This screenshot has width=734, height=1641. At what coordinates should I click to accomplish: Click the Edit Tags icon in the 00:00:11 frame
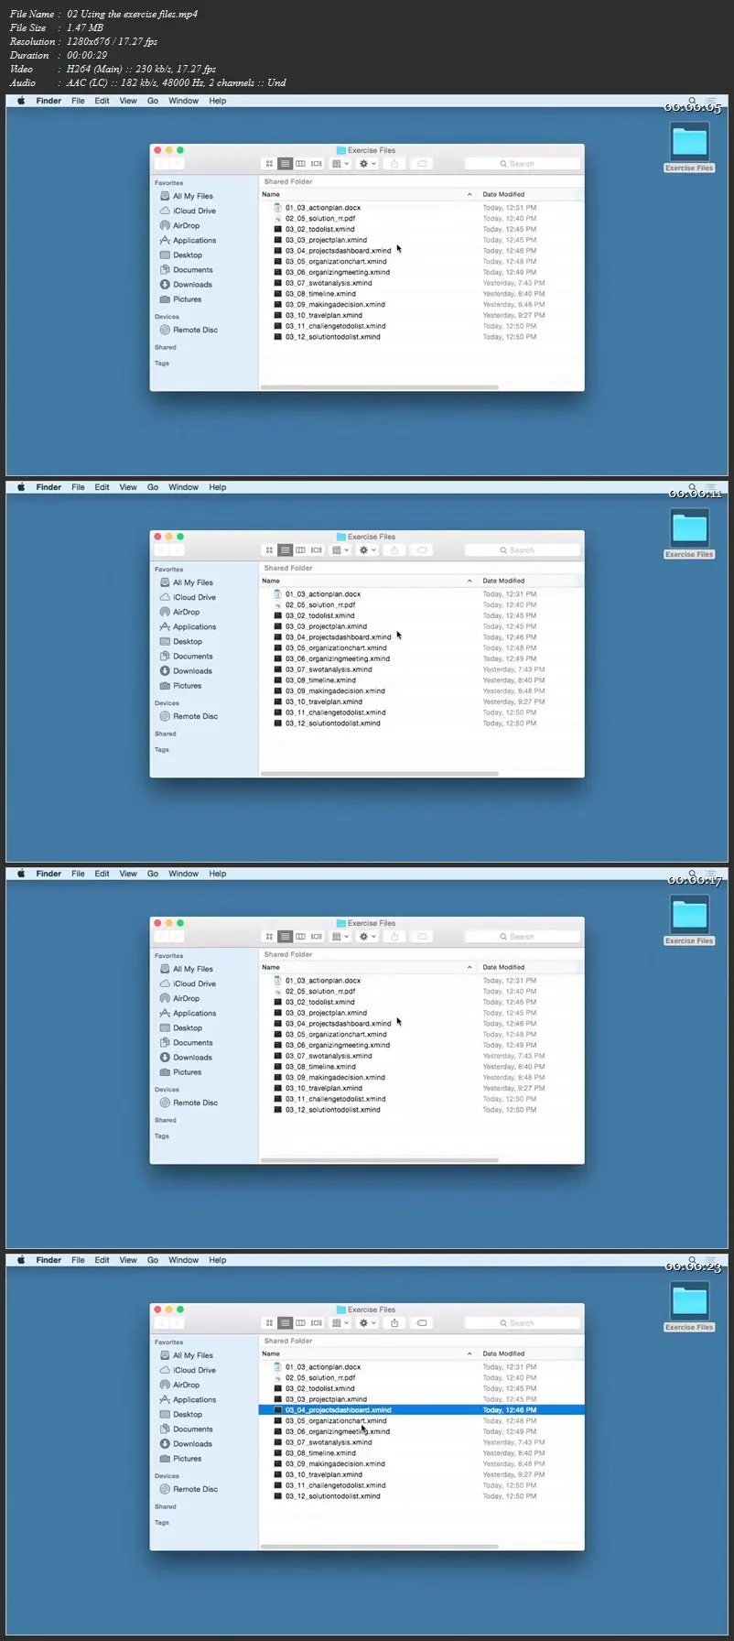[422, 550]
